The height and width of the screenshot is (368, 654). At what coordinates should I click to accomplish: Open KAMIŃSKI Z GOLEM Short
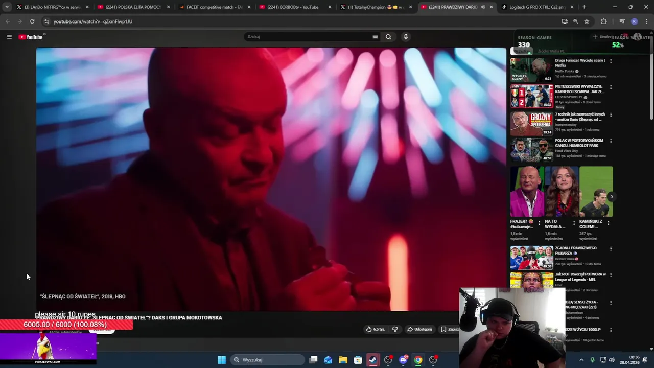tap(596, 192)
